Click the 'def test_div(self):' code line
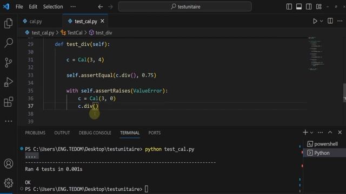This screenshot has width=346, height=194. click(x=82, y=44)
